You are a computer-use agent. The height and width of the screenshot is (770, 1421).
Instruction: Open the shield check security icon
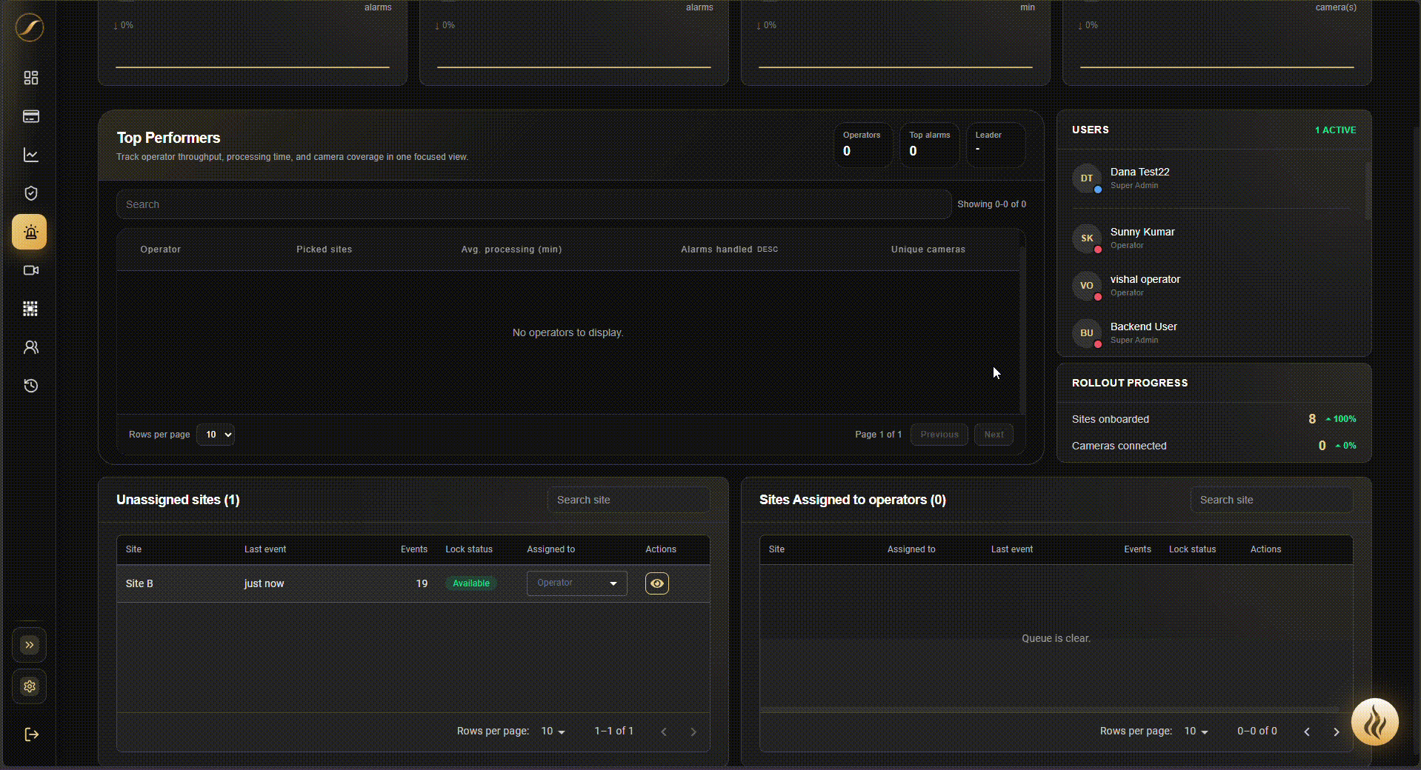(30, 193)
